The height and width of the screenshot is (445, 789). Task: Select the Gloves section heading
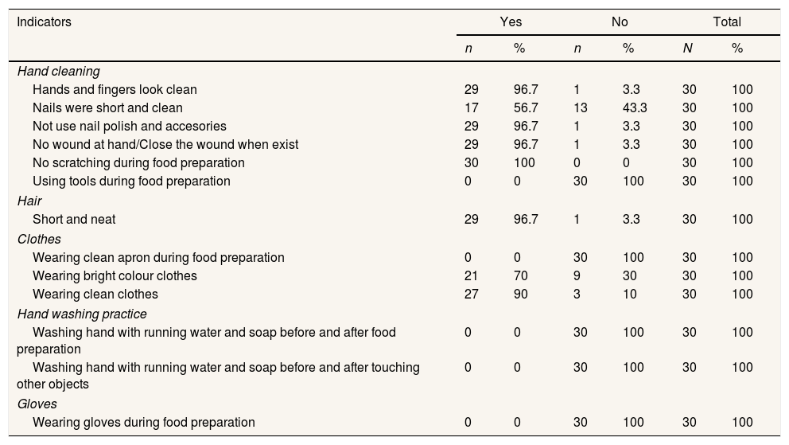pos(37,404)
